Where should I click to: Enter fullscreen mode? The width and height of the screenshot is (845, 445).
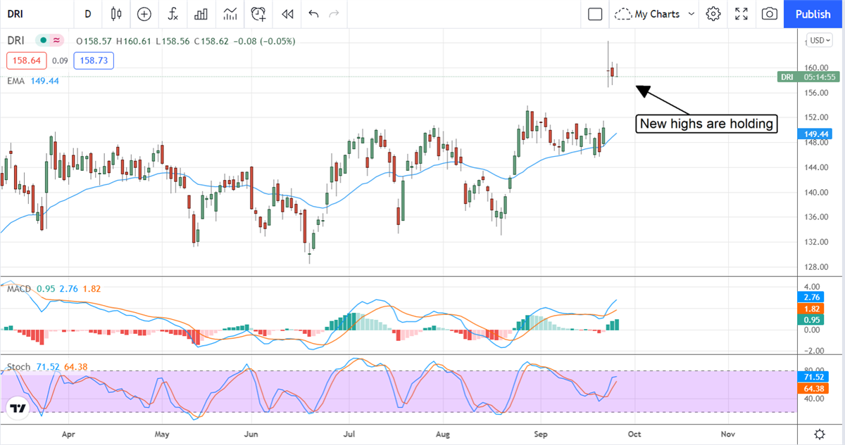coord(741,14)
